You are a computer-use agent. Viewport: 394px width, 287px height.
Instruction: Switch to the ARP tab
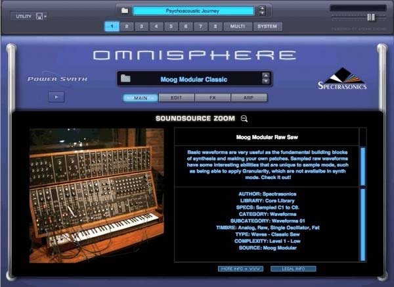248,98
